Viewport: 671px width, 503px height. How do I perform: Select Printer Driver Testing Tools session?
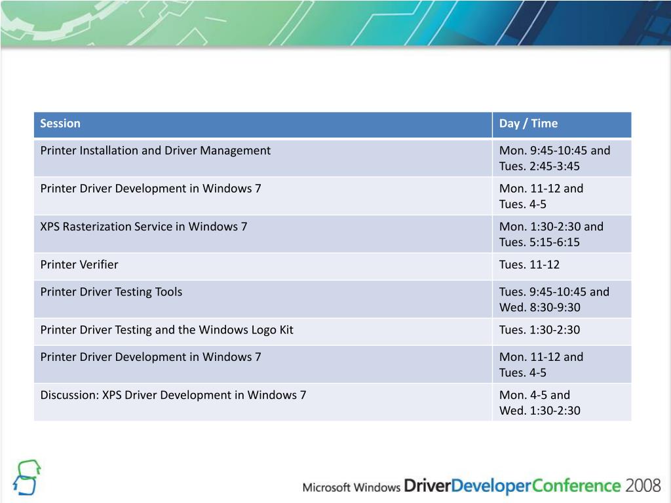(x=263, y=299)
